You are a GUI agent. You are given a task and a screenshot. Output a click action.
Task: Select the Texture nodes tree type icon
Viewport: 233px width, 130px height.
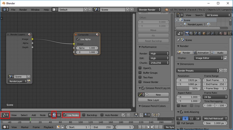point(59,115)
